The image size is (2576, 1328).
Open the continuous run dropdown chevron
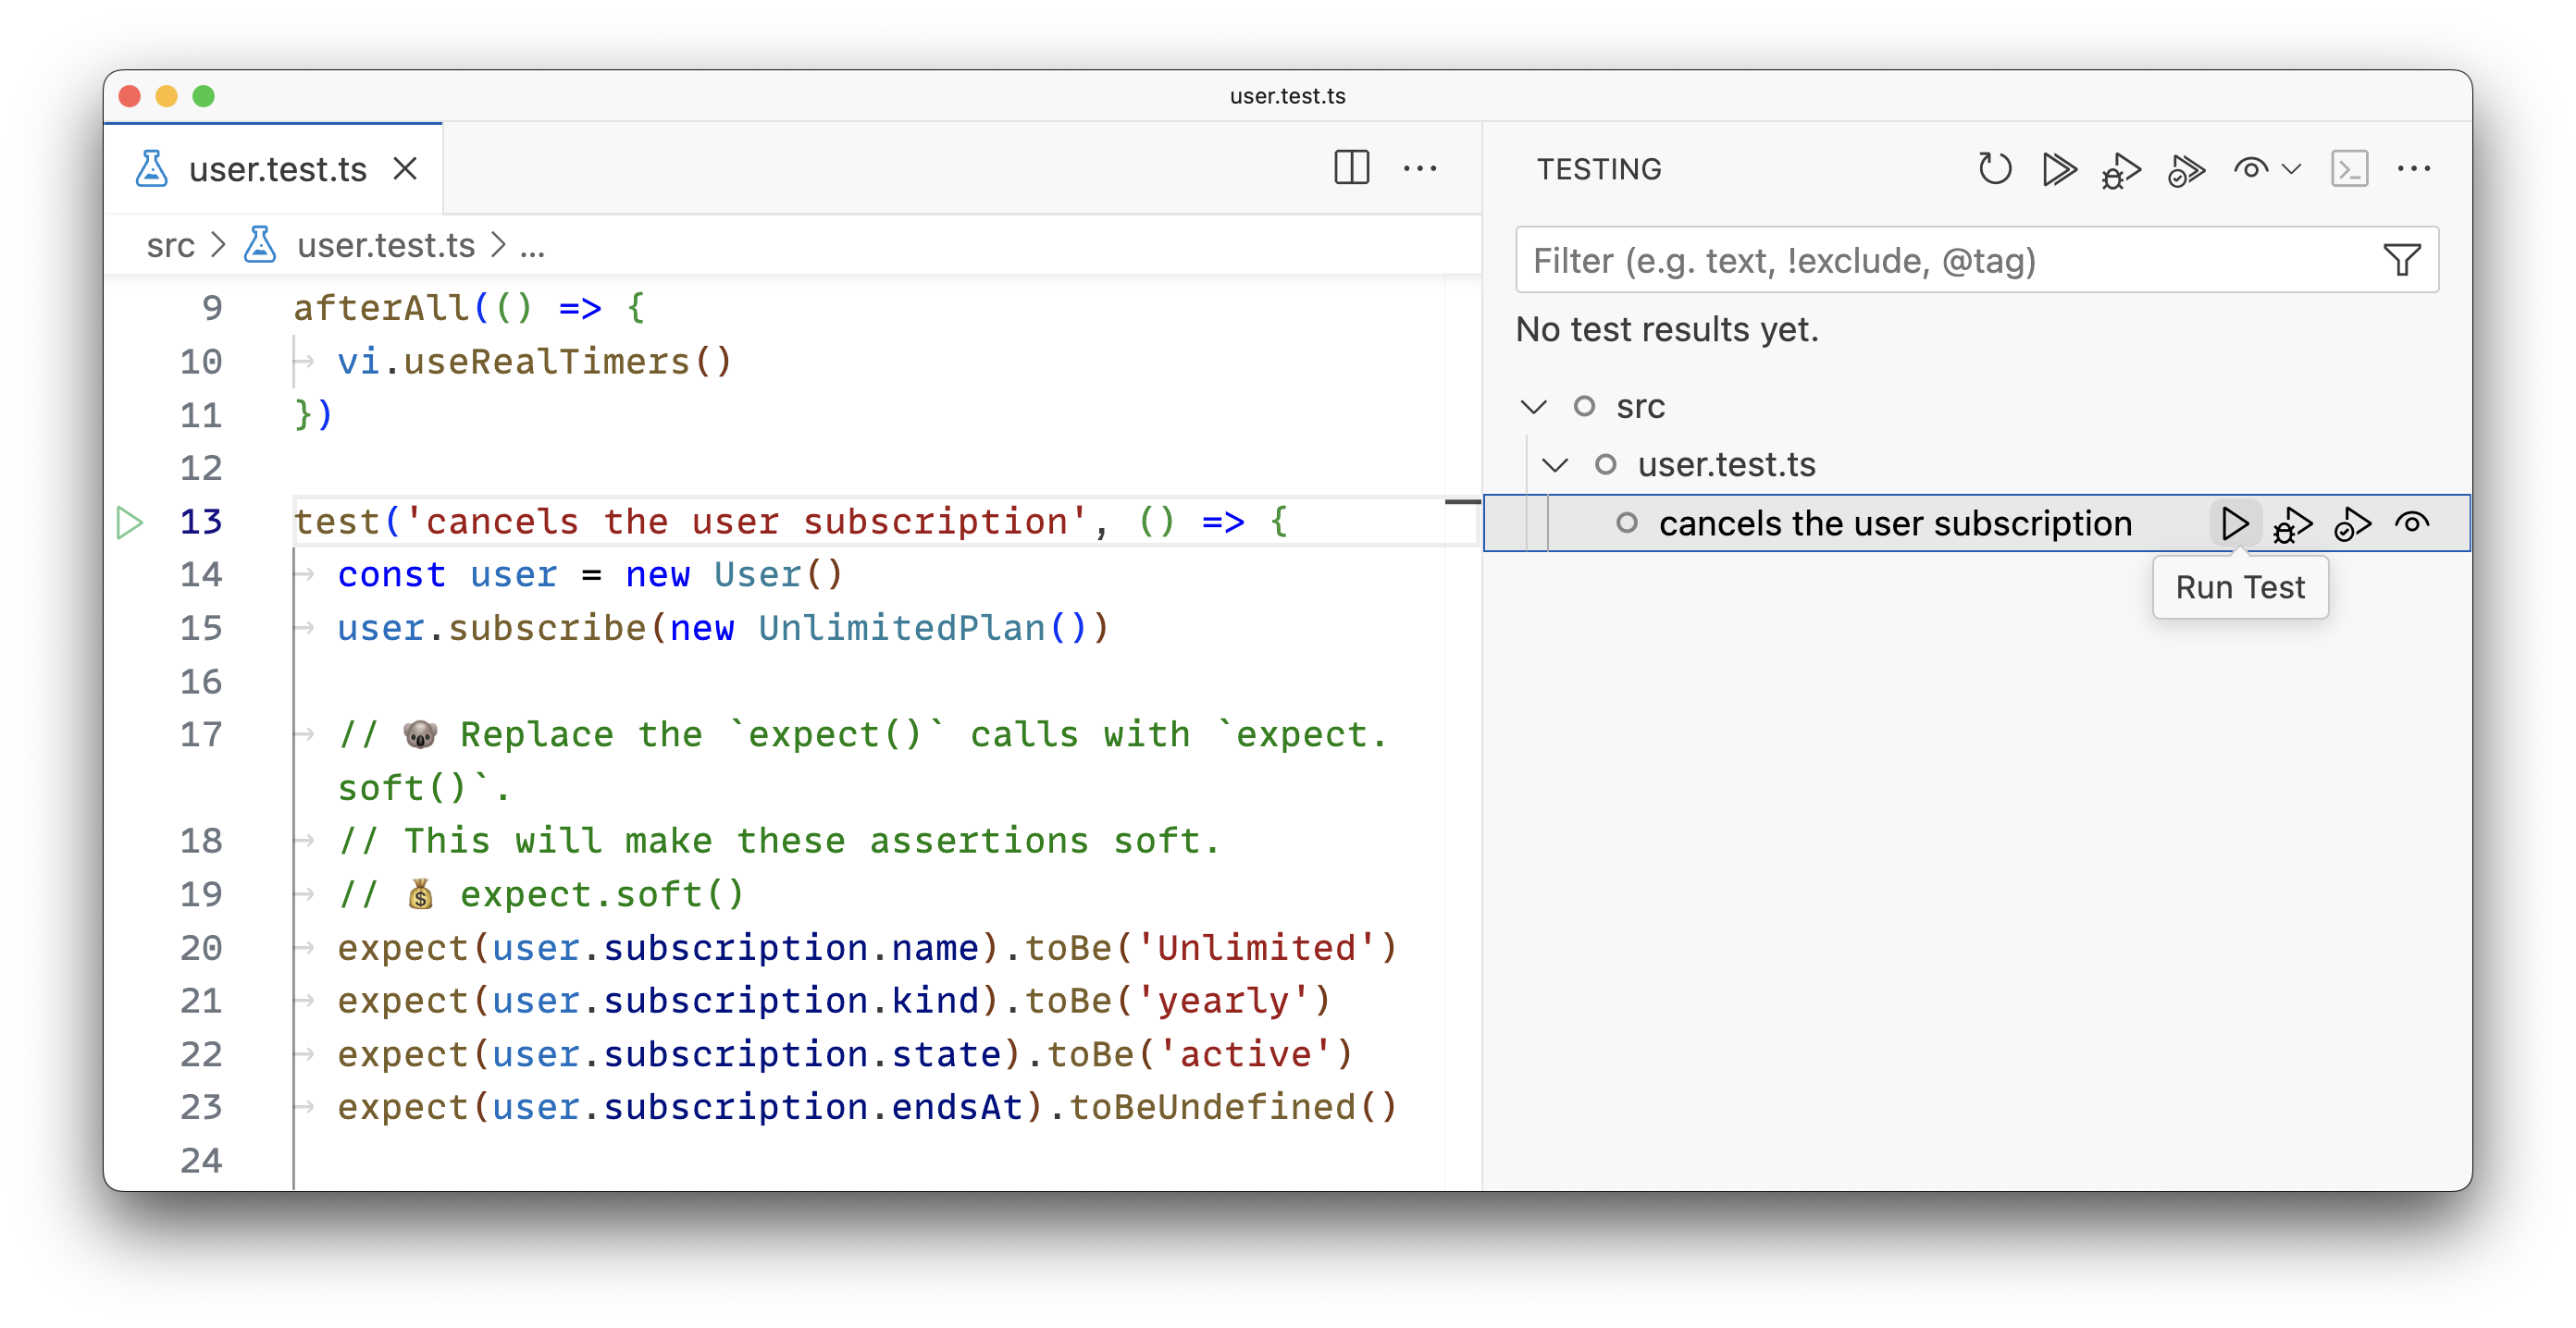click(x=2291, y=169)
